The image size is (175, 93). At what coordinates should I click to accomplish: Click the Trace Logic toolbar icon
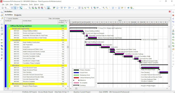coord(45,8)
